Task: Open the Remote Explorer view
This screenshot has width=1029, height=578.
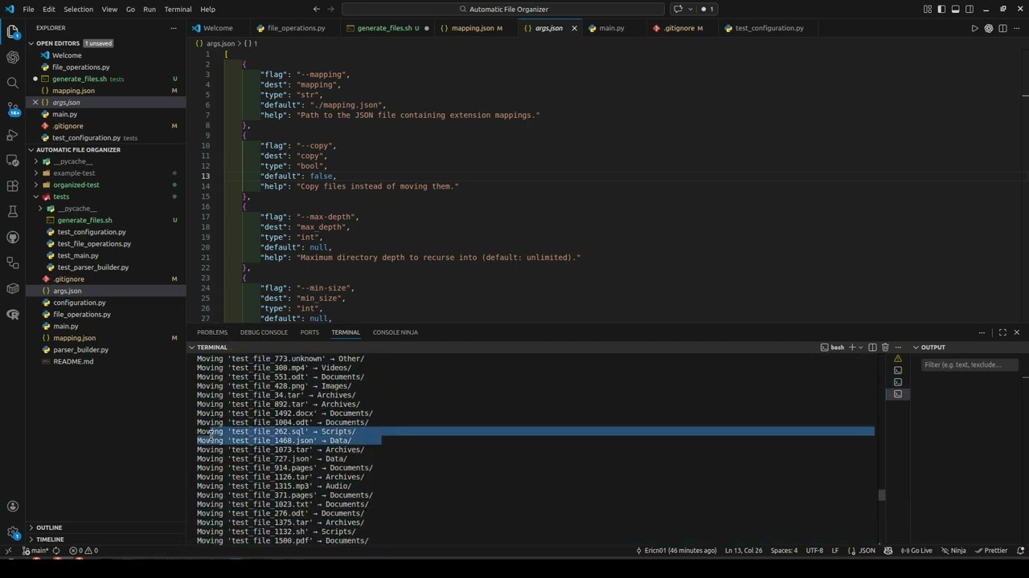Action: click(x=13, y=160)
